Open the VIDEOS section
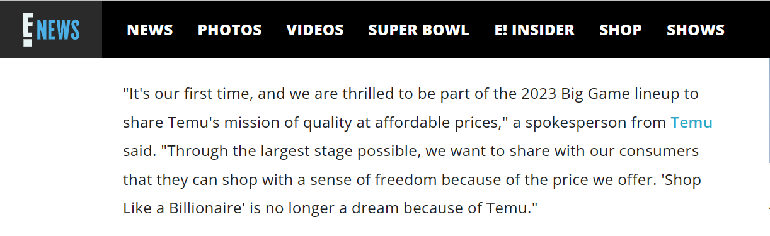This screenshot has width=770, height=236. [315, 30]
